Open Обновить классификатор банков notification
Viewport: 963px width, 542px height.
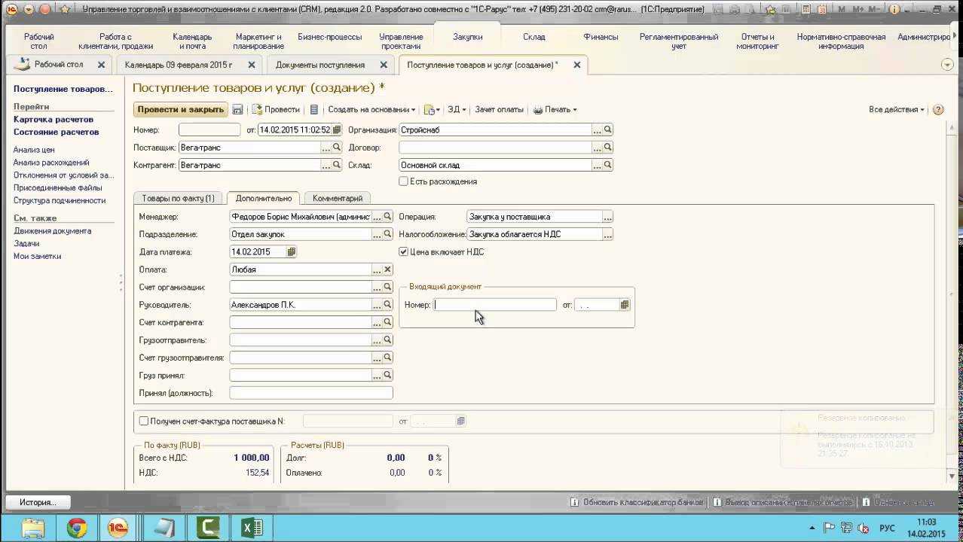click(x=637, y=502)
